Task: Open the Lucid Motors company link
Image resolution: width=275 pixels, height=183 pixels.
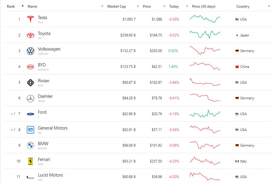Action: click(50, 175)
